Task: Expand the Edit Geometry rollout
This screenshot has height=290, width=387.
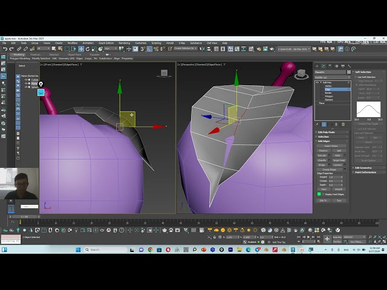Action: coord(369,168)
